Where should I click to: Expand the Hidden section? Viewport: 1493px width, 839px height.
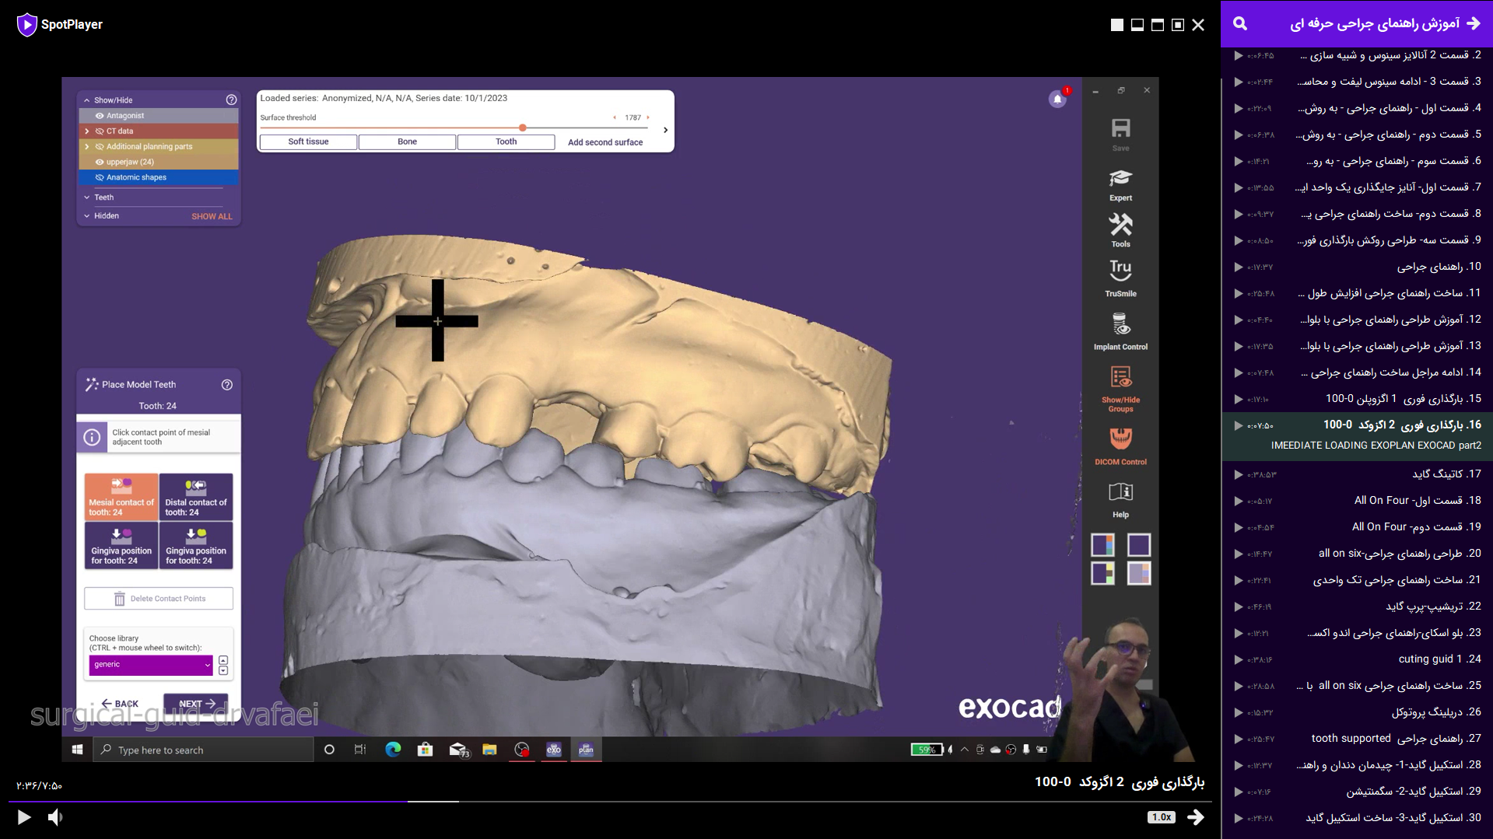coord(87,216)
